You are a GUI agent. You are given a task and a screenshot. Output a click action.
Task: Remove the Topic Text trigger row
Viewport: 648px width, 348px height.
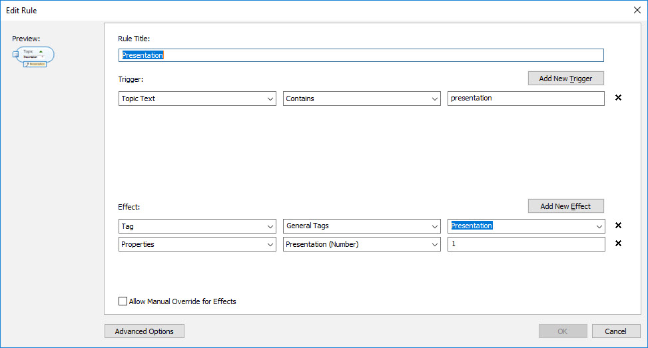pos(618,98)
